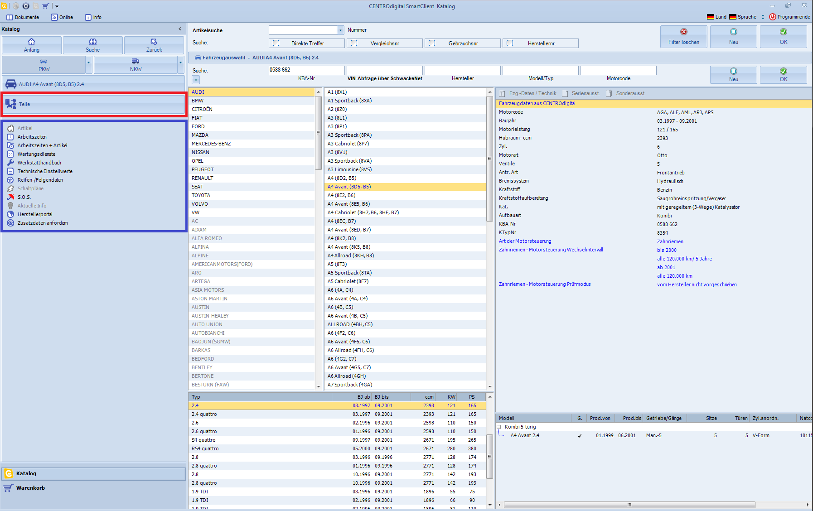
Task: Click the AUDI A4 Avant vehicle button
Action: pos(93,84)
